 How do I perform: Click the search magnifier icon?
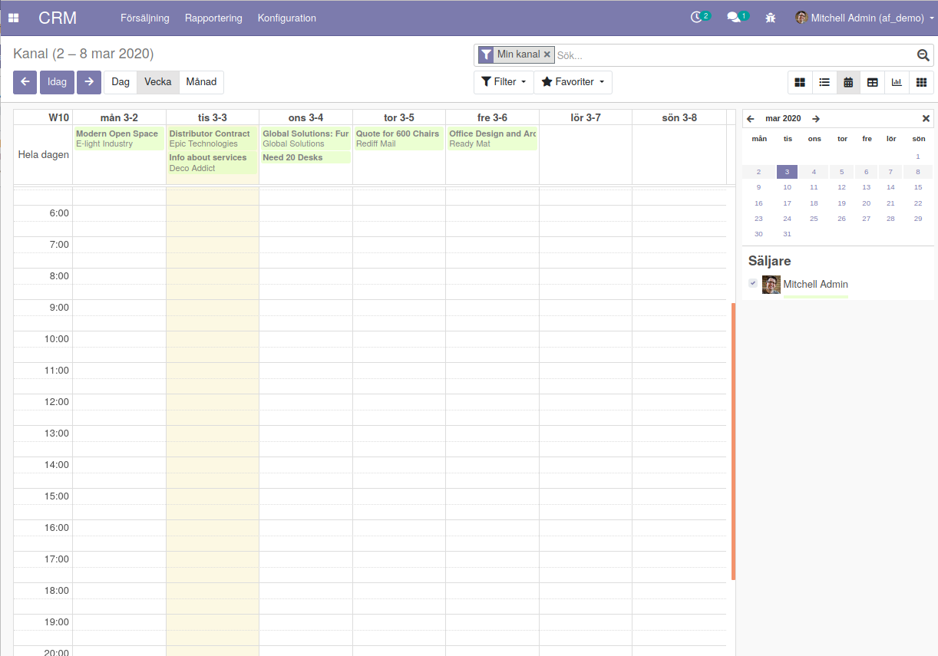point(923,55)
